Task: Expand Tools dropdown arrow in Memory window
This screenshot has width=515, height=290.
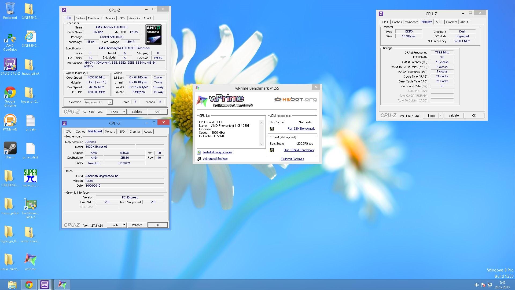Action: pyautogui.click(x=441, y=115)
